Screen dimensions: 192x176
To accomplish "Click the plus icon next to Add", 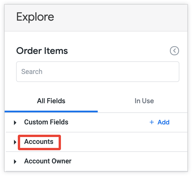I will pyautogui.click(x=152, y=122).
